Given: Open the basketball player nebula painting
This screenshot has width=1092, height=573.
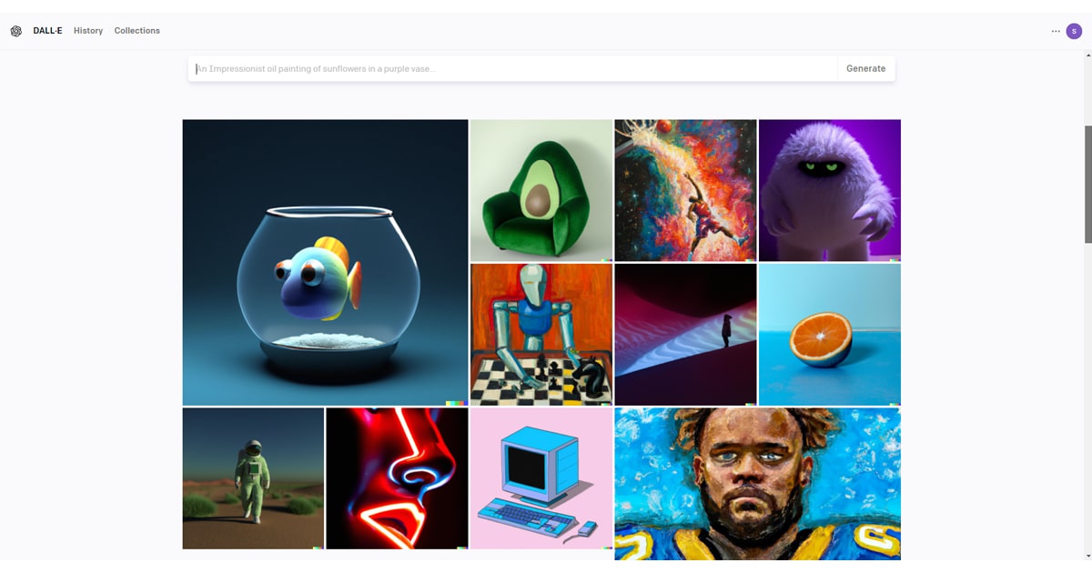Looking at the screenshot, I should [685, 190].
